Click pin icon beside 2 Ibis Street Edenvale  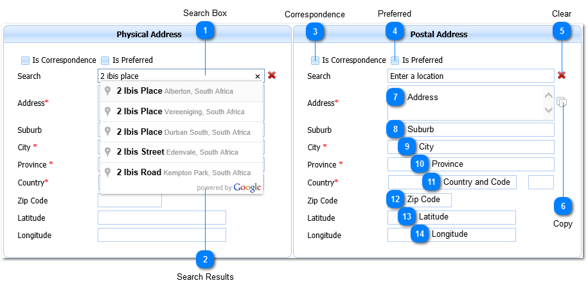click(108, 152)
